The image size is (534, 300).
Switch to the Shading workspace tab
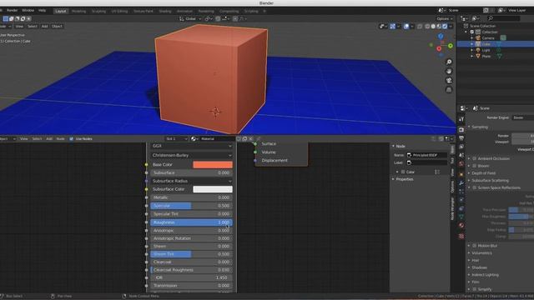tap(165, 11)
